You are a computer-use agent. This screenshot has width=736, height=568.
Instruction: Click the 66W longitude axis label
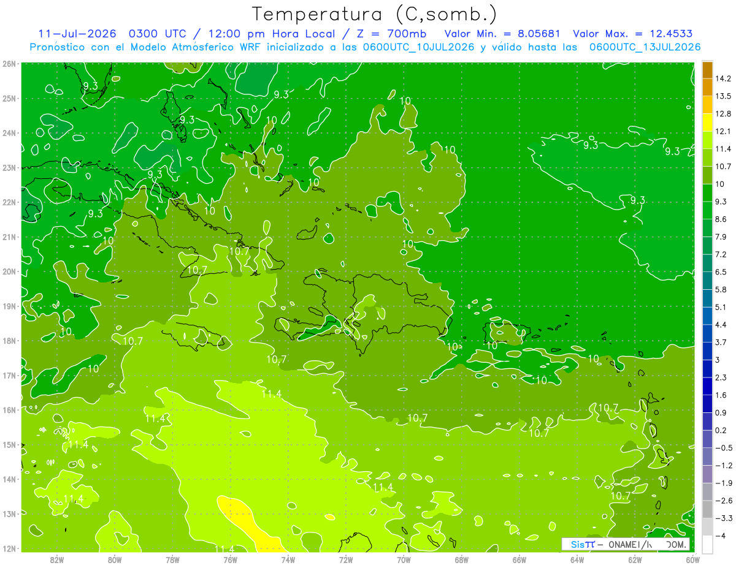point(519,559)
